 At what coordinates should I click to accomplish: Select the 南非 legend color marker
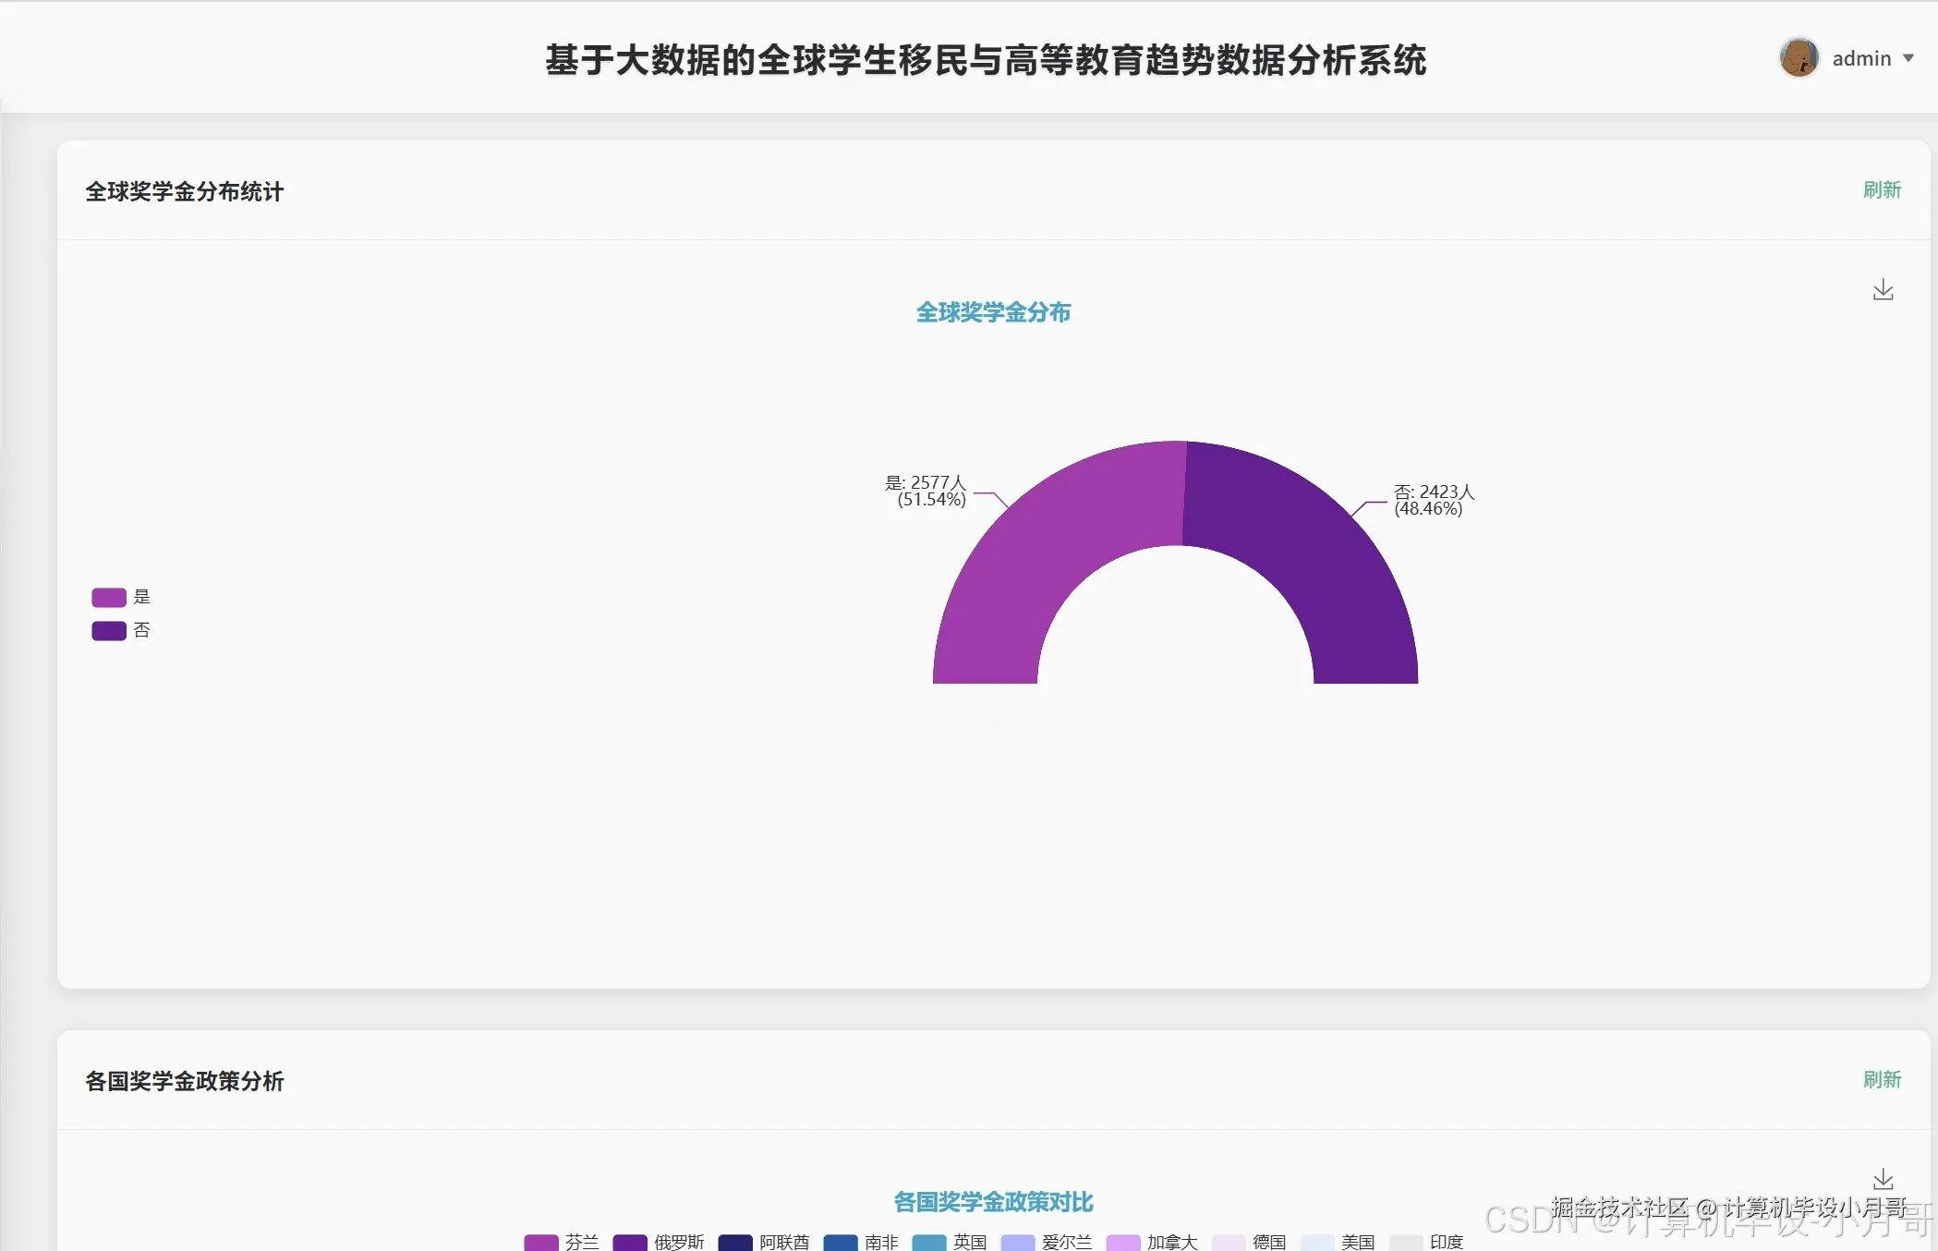[x=841, y=1243]
